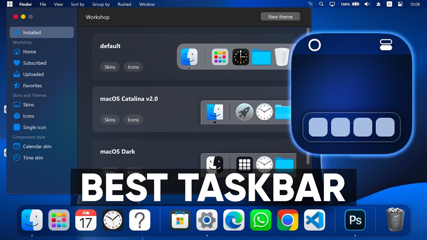427x240 pixels.
Task: Open Finder from the dock
Action: (x=32, y=220)
